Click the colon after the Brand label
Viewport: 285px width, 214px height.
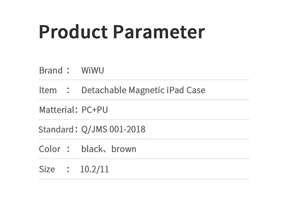coord(68,70)
